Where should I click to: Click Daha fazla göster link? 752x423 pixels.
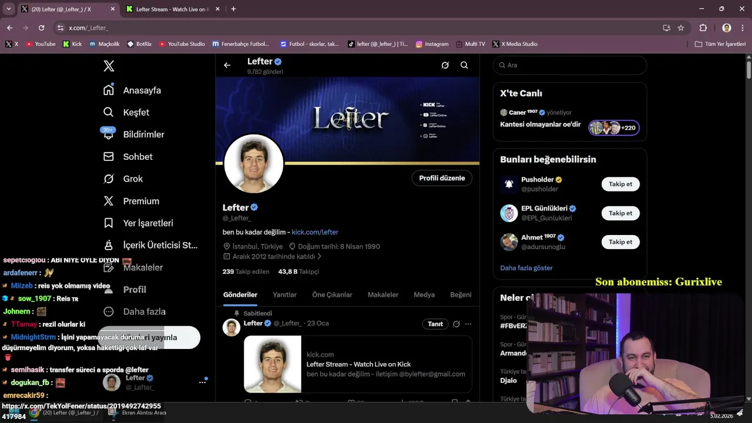[x=526, y=268]
